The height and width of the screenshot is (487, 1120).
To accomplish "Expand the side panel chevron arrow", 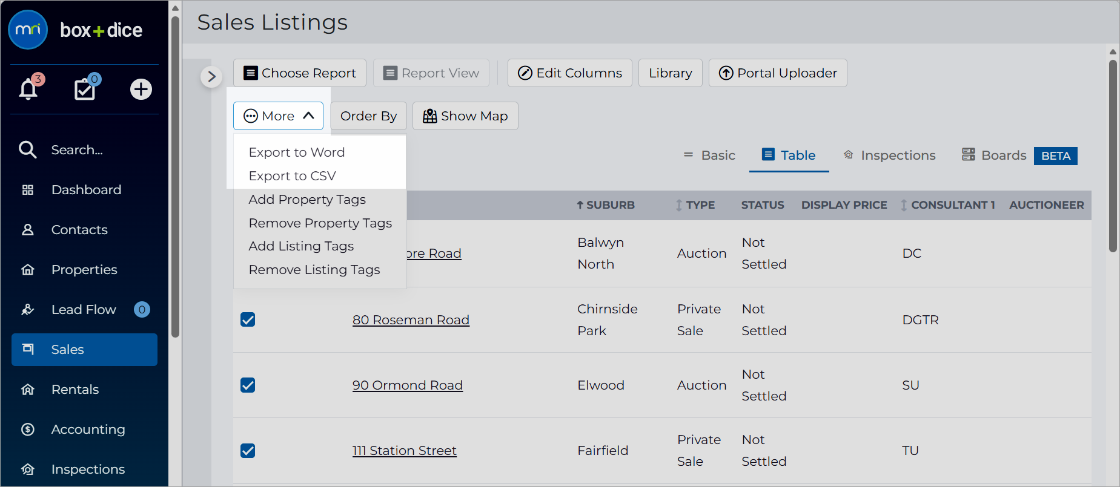I will [211, 77].
